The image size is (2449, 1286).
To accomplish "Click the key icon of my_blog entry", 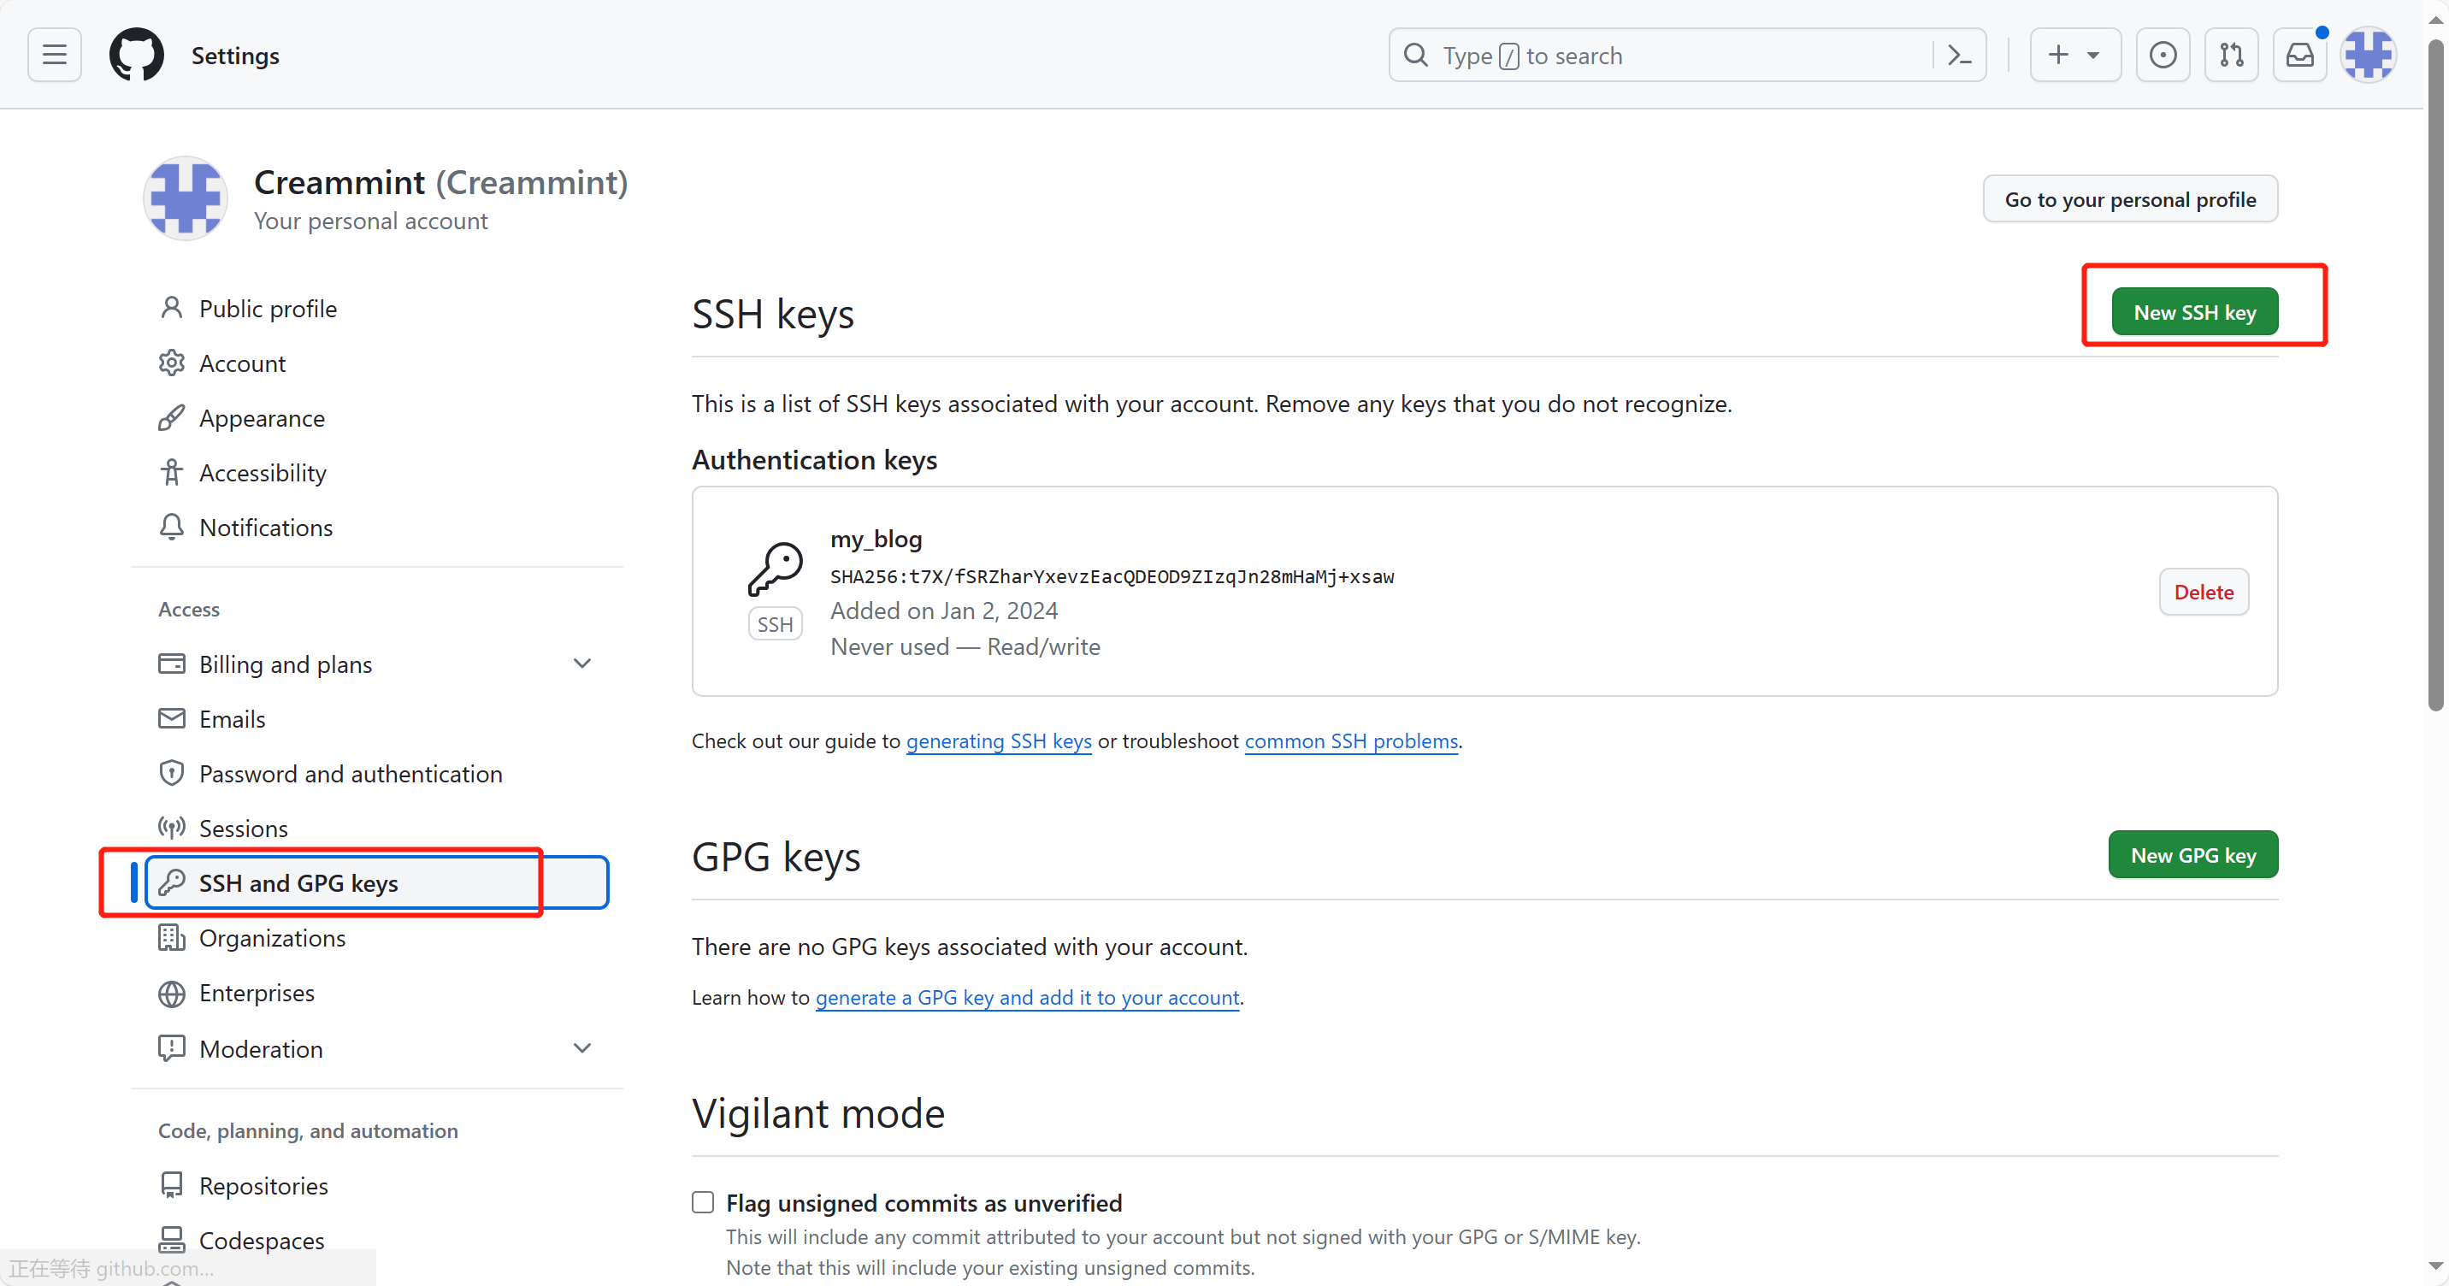I will (x=775, y=569).
